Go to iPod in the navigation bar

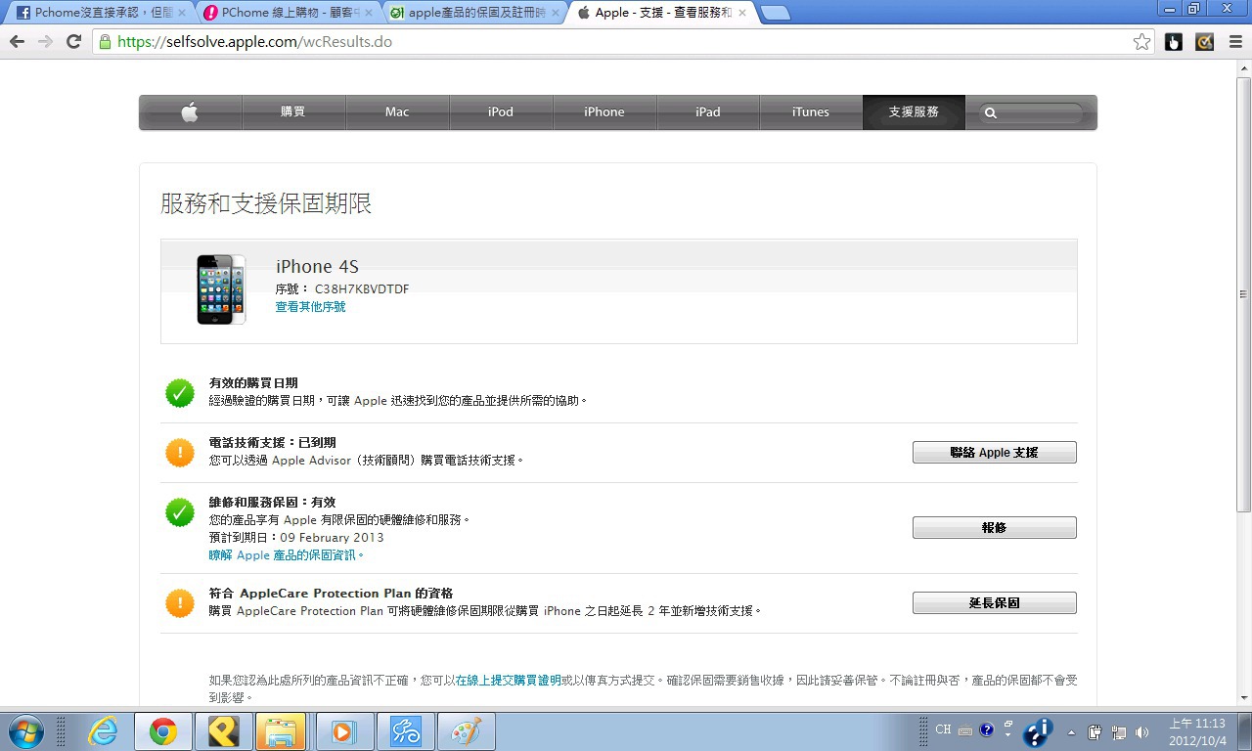pos(501,112)
